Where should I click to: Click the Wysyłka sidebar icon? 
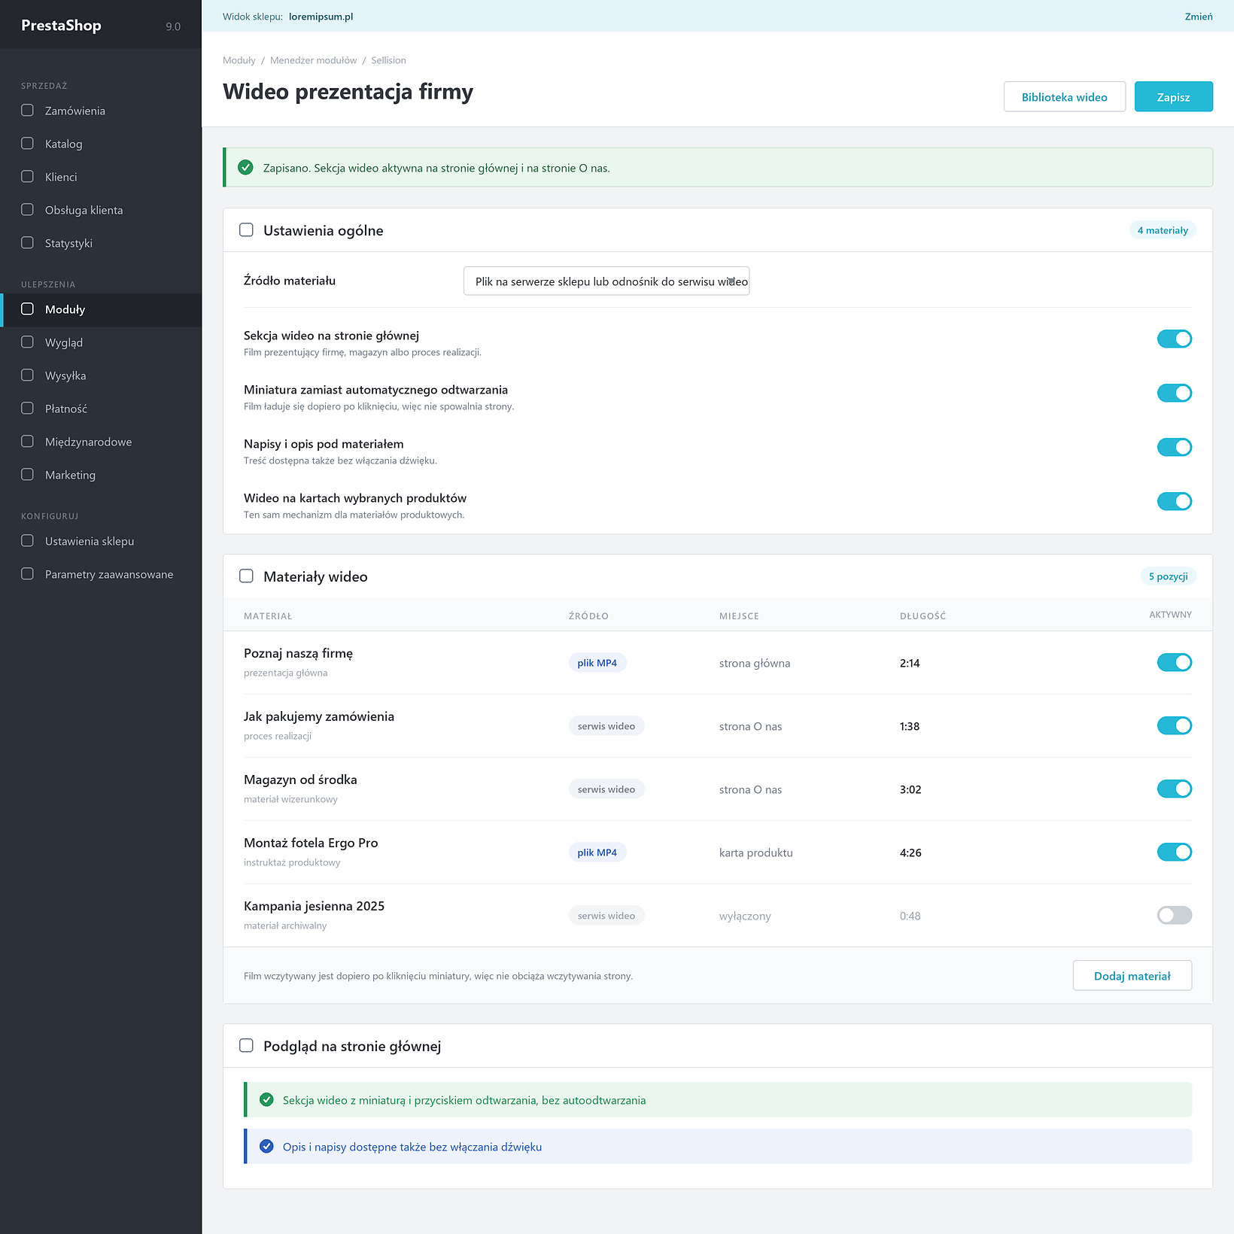27,375
